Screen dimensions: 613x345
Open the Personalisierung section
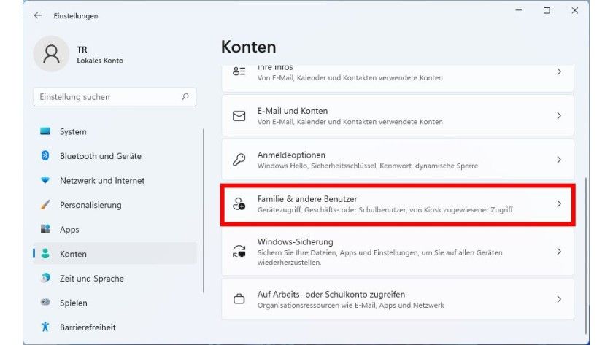click(x=115, y=205)
